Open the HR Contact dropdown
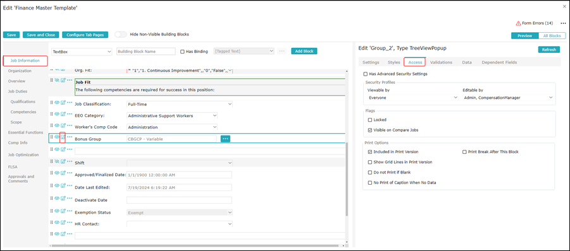 (x=180, y=224)
